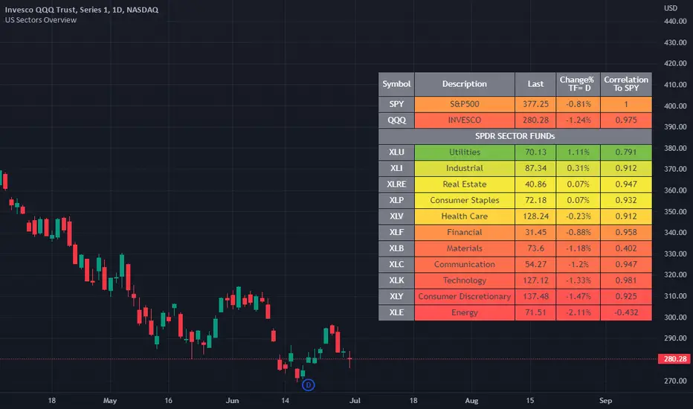The height and width of the screenshot is (409, 693).
Task: Click the Jul label on time axis
Action: [355, 401]
